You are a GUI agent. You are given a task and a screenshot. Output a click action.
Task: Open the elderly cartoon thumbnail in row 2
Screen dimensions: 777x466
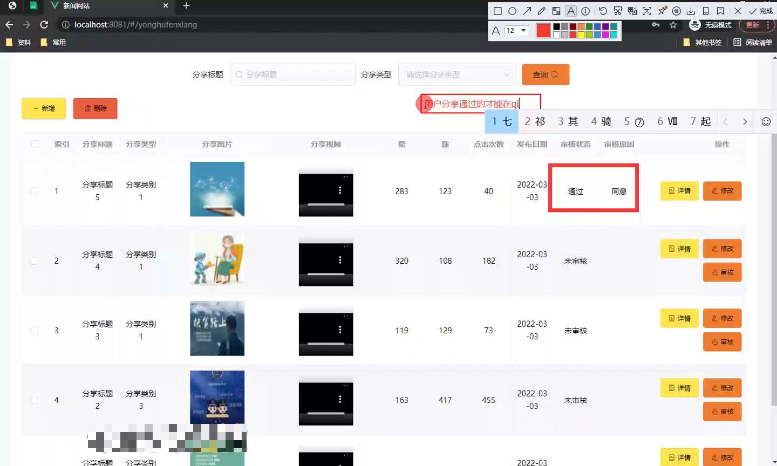(x=217, y=259)
